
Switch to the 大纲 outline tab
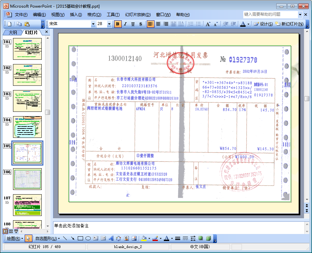click(x=13, y=32)
